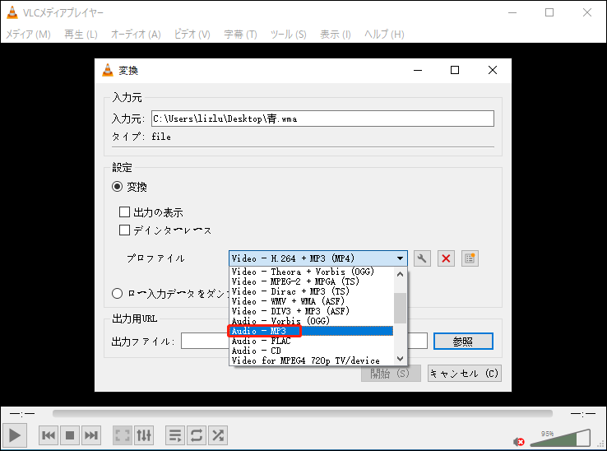This screenshot has height=451, width=607.
Task: Click VLC cone icon in main title bar
Action: (12, 12)
